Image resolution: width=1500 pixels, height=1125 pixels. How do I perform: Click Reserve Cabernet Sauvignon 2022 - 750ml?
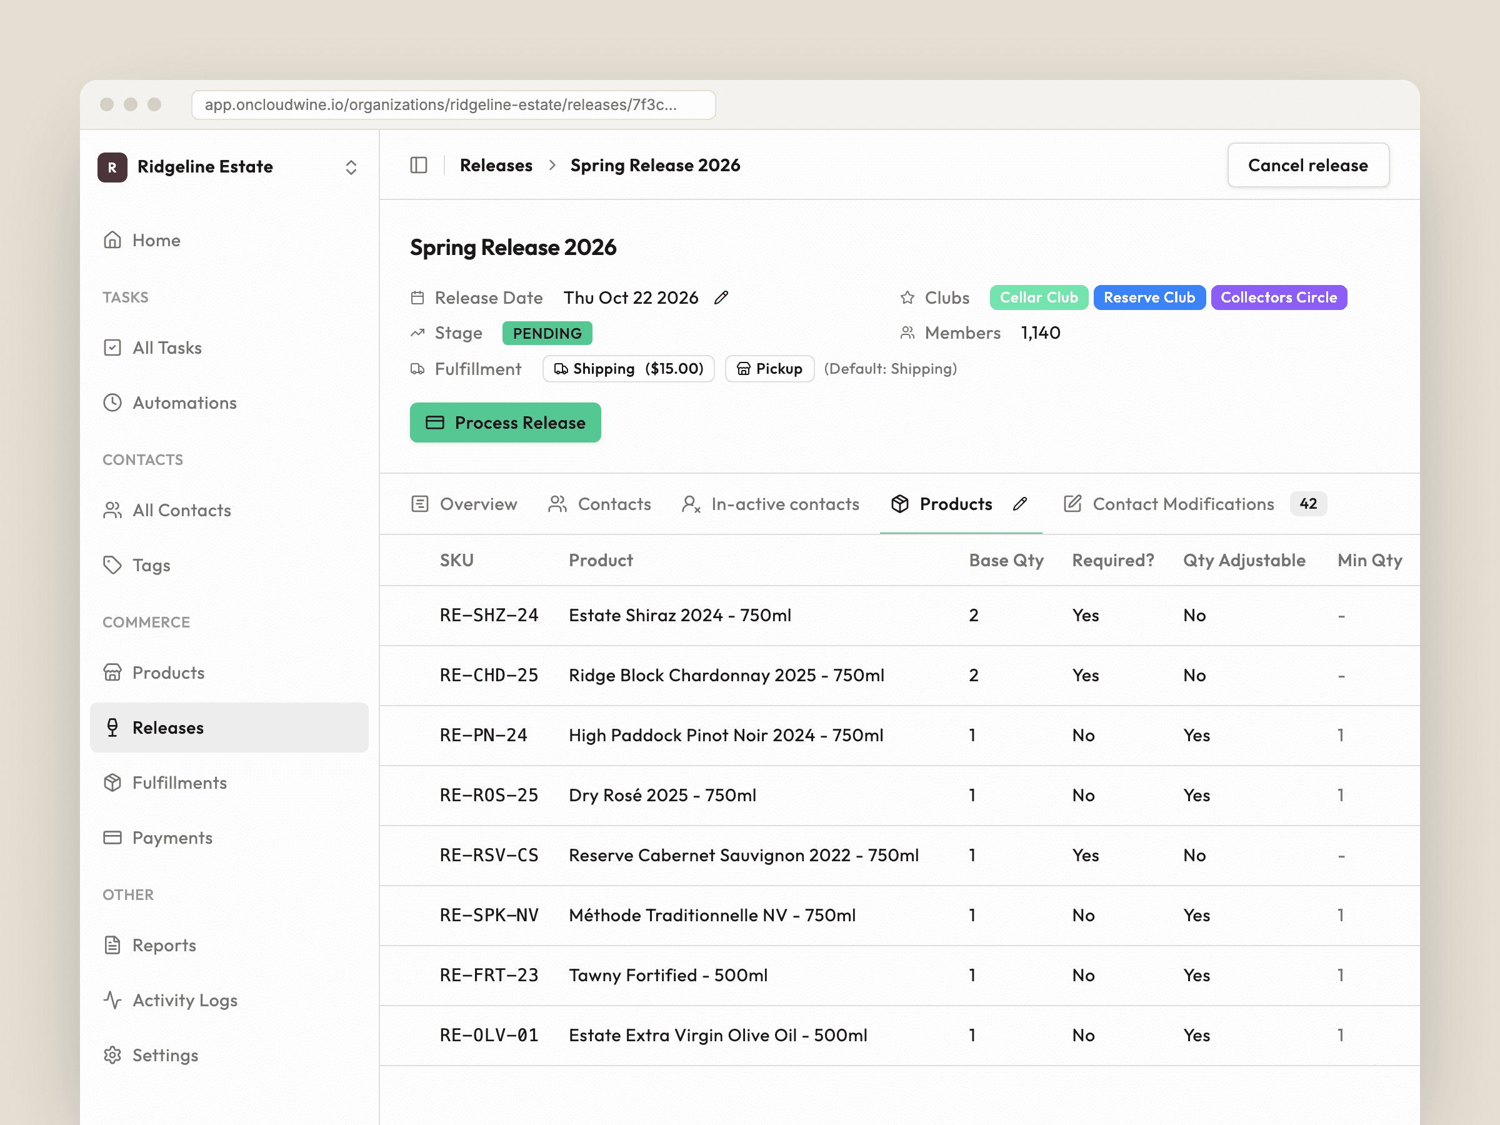744,855
